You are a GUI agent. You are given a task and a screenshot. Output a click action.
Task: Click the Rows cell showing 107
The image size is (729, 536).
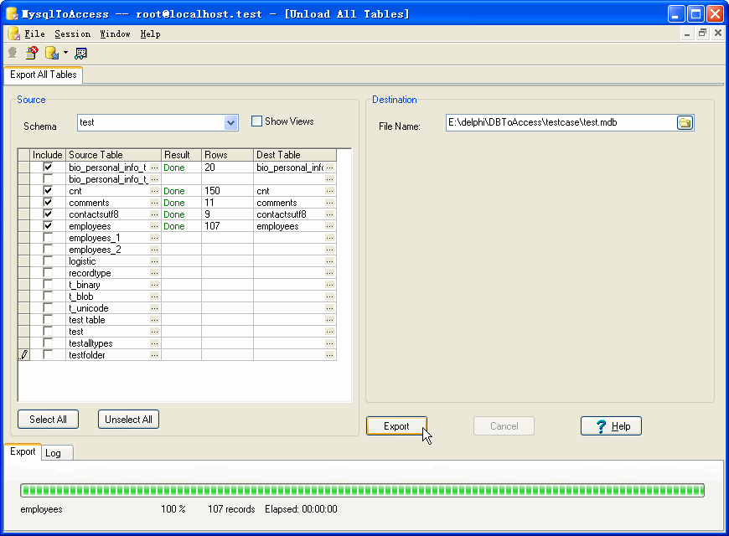[x=227, y=226]
